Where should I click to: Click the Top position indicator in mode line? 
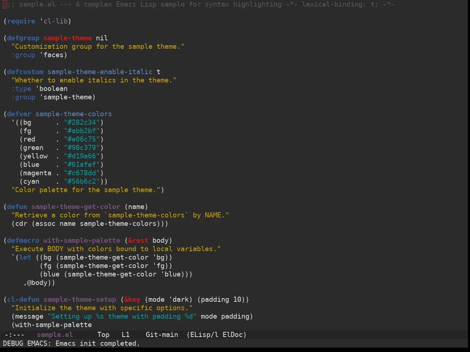104,335
